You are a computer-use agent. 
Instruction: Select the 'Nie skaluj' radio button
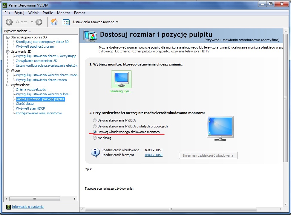coord(95,138)
